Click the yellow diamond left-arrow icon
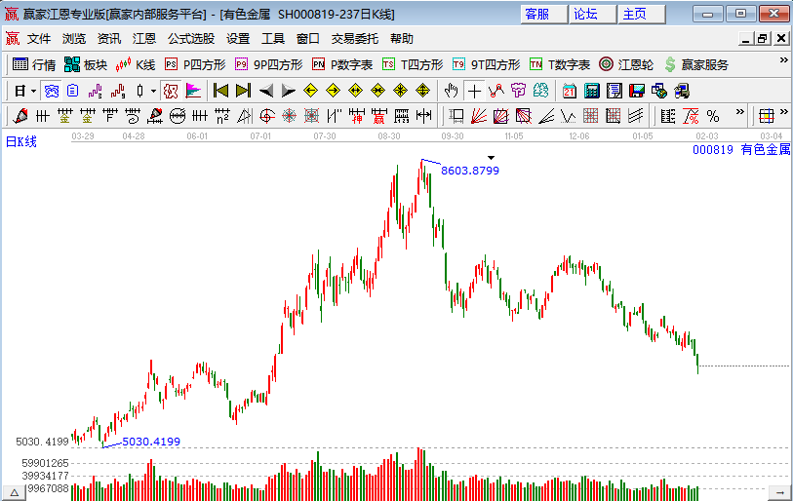793x501 pixels. click(310, 91)
